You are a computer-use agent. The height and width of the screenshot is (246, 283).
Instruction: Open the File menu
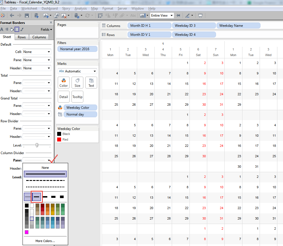coord(3,8)
